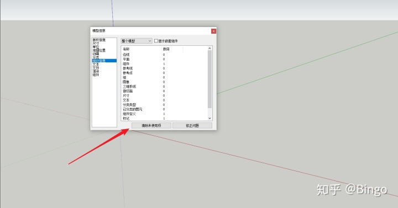Click the scroll-up arrow of the statistics list
Viewport: 398px width, 208px height.
point(210,48)
